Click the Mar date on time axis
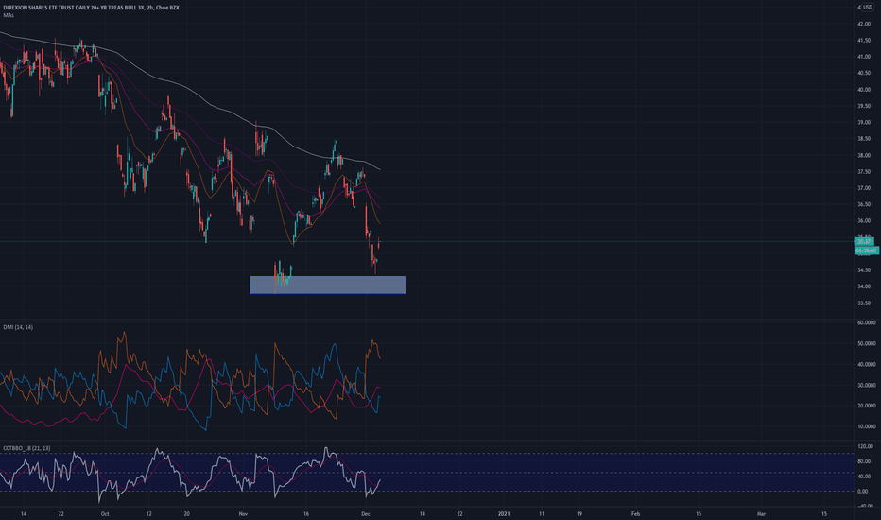 (761, 513)
